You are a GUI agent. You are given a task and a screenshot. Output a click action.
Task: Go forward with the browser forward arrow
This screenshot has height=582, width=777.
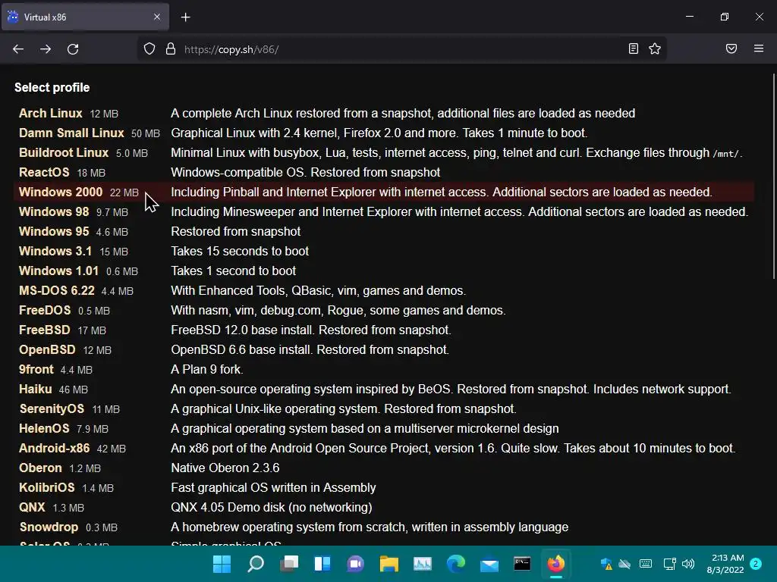point(46,49)
